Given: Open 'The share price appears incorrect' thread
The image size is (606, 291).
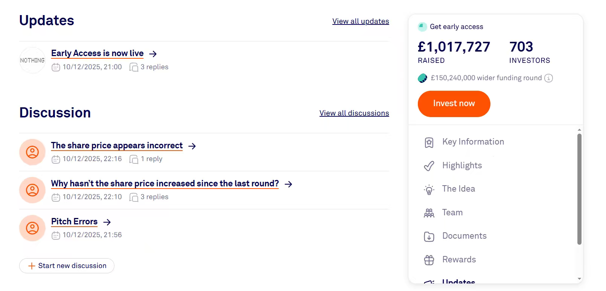Looking at the screenshot, I should point(117,146).
